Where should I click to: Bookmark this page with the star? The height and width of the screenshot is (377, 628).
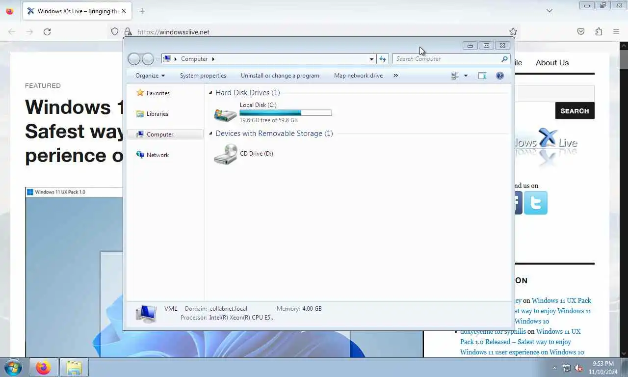[513, 32]
